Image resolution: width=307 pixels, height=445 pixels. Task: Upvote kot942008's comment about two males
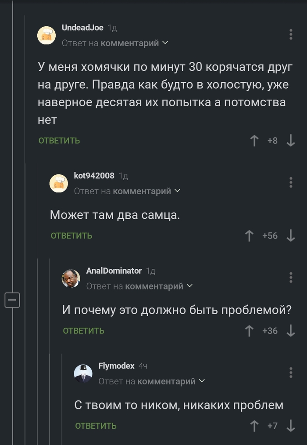249,235
